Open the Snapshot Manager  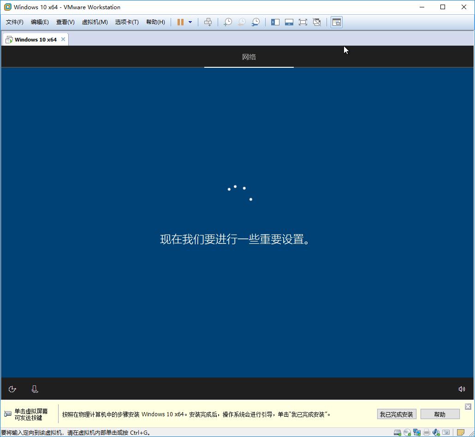click(x=256, y=22)
